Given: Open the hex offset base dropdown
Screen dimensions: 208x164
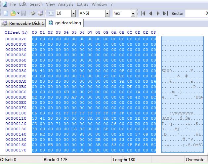Looking at the screenshot, I should click(x=133, y=13).
